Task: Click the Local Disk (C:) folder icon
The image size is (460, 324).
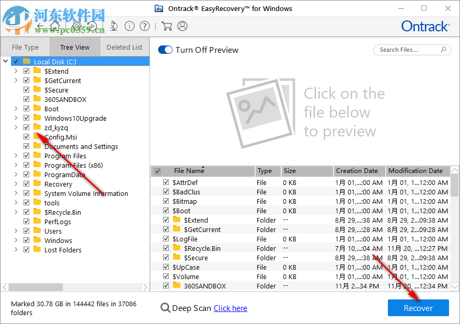Action: tap(27, 61)
